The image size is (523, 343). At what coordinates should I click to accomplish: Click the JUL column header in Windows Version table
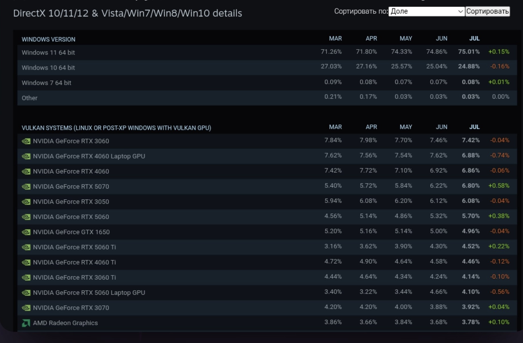[474, 39]
